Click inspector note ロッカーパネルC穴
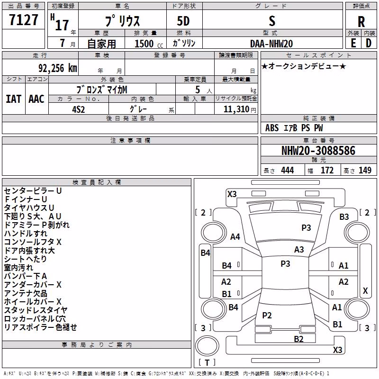379x379 pixels. coord(35,318)
